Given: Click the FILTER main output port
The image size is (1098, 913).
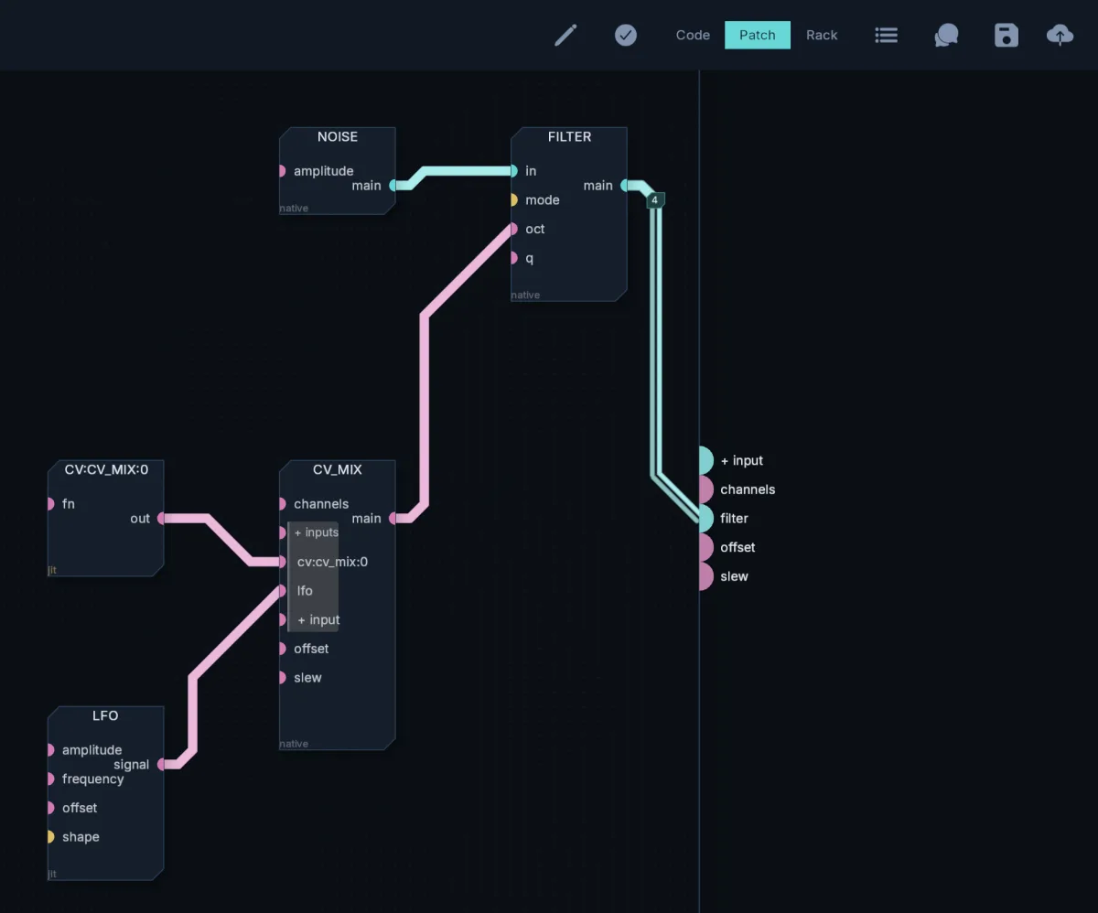Looking at the screenshot, I should tap(625, 186).
